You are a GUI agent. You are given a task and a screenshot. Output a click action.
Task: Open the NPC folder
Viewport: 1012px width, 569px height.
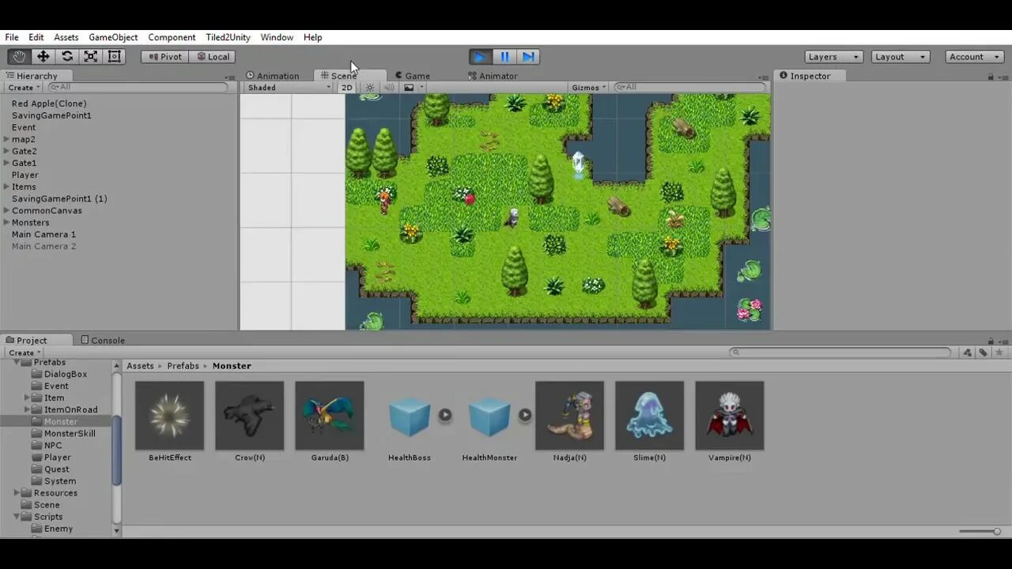(x=53, y=445)
